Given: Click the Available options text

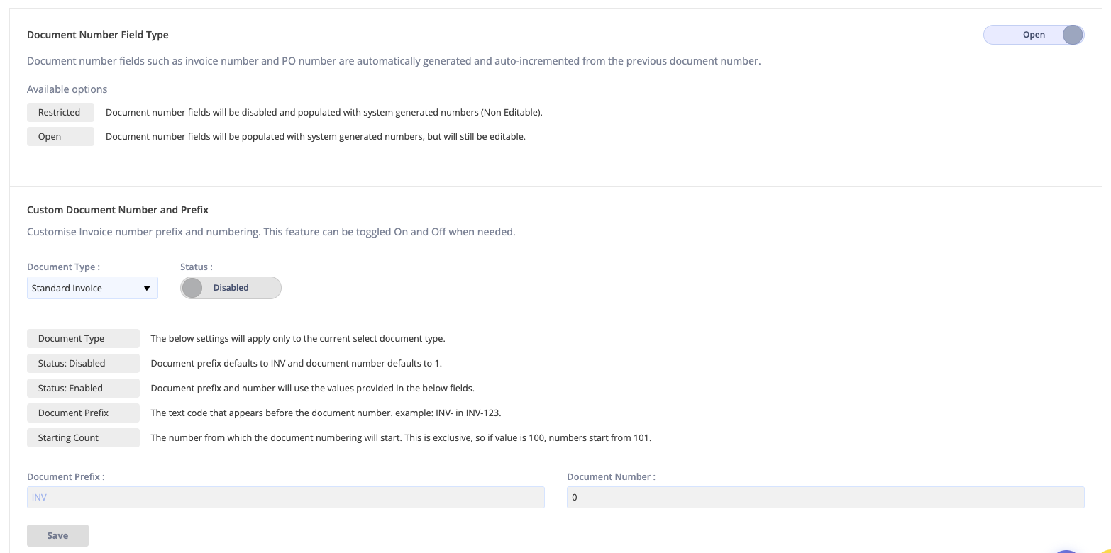Looking at the screenshot, I should tap(67, 89).
